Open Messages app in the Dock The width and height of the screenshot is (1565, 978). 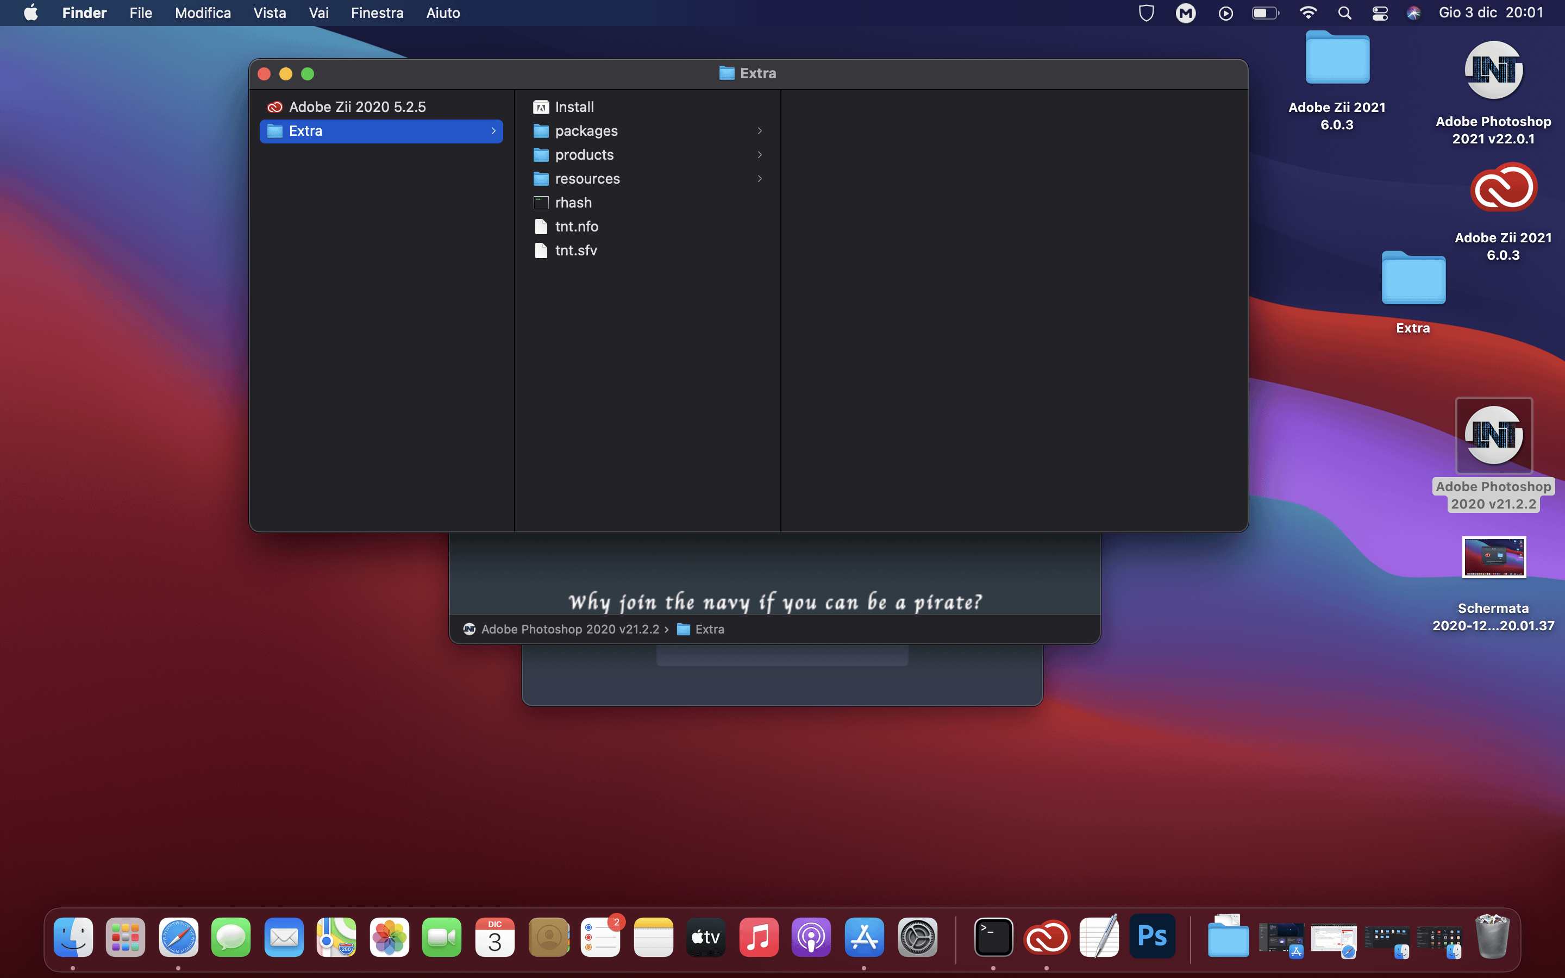tap(231, 937)
